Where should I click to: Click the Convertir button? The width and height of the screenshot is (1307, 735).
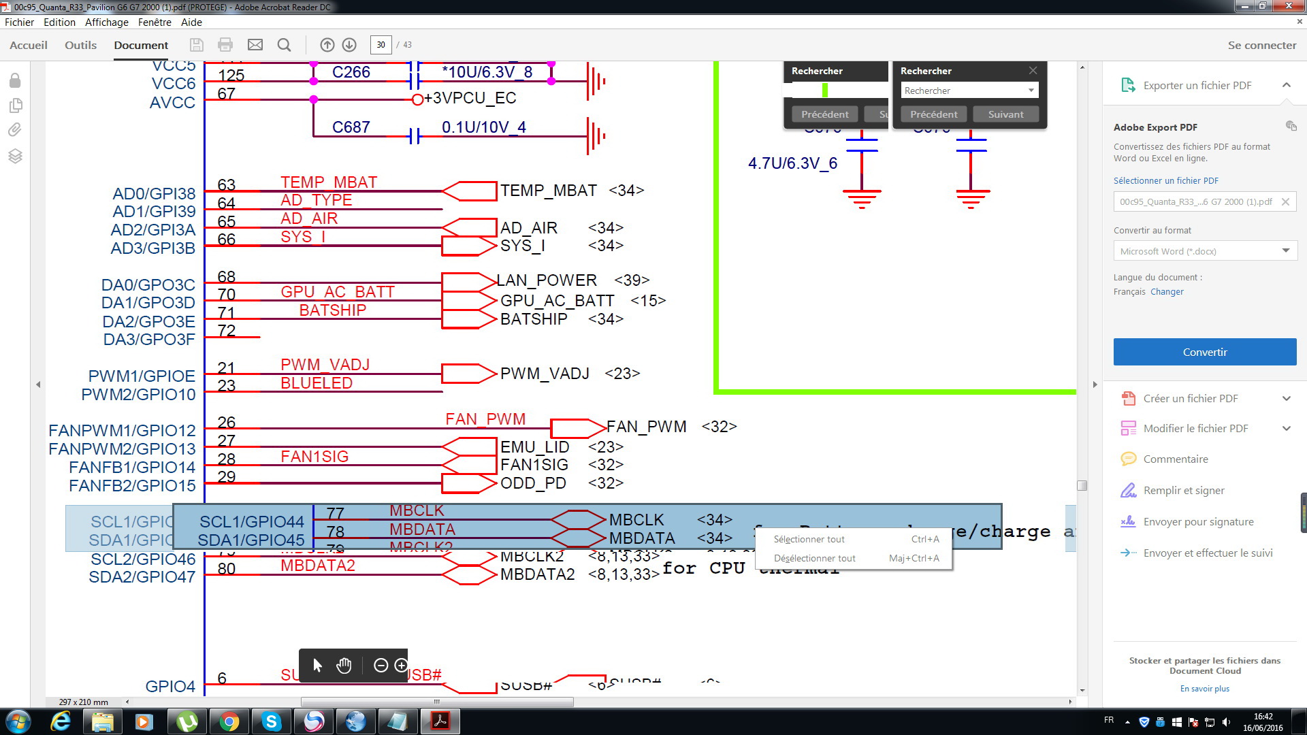point(1205,352)
